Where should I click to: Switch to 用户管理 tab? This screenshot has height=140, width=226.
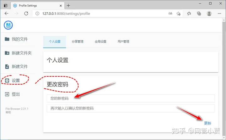(x=123, y=42)
